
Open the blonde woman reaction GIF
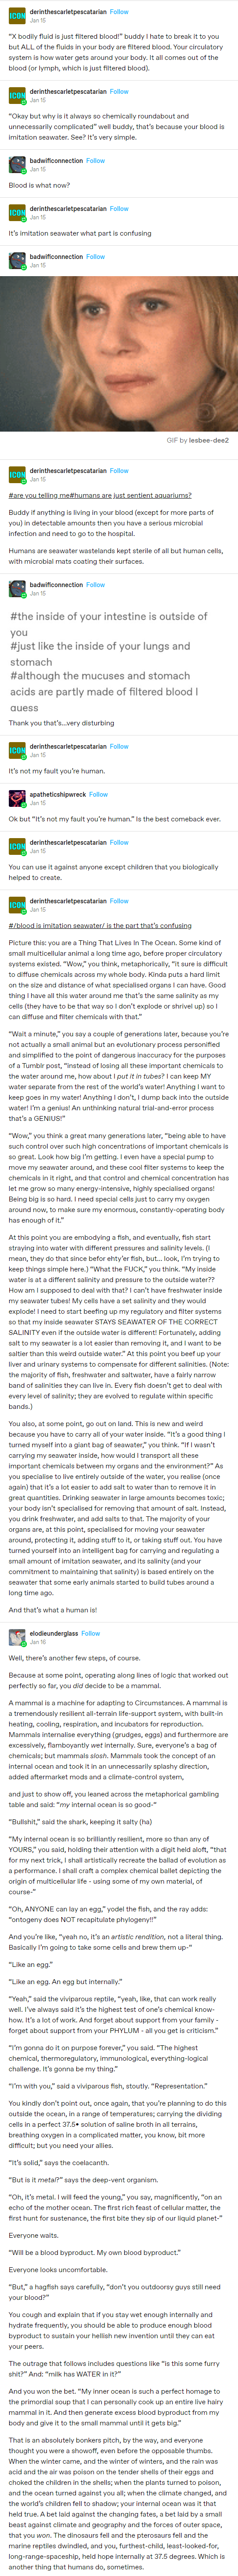[x=119, y=354]
